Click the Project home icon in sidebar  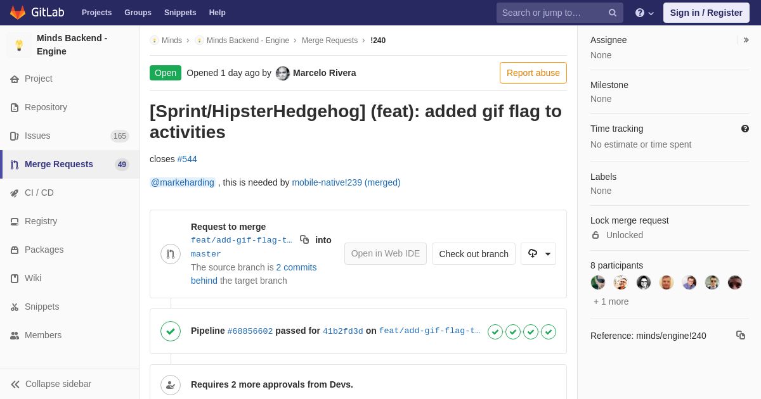coord(15,79)
